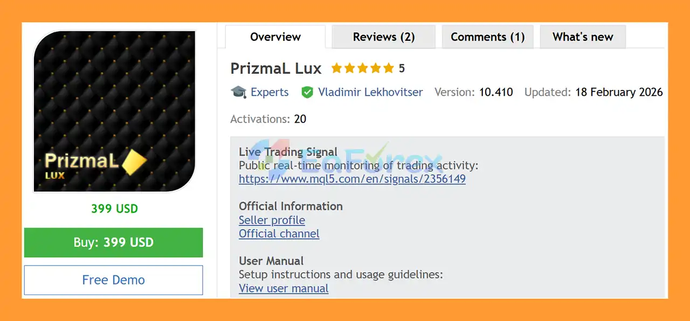
Task: Click the green 399 USD price text
Action: [x=114, y=208]
